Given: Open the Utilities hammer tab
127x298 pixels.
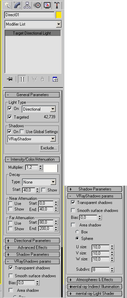Looking at the screenshot, I should [57, 5].
